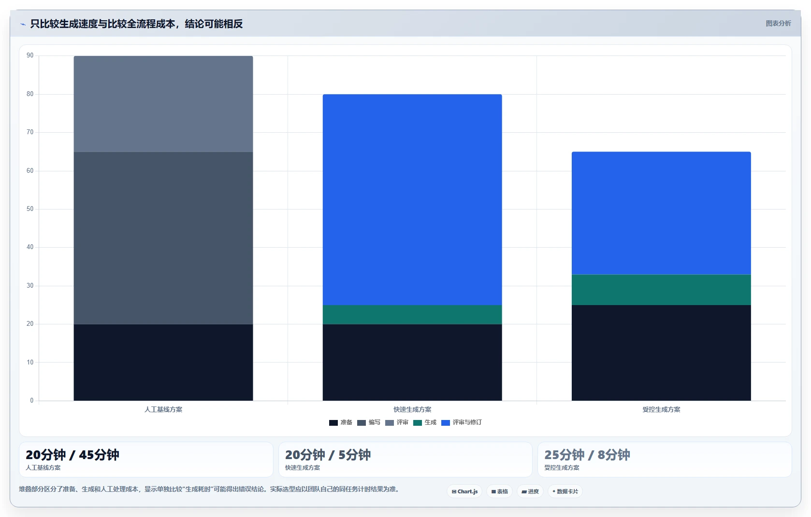Click the 20分钟 / 45分钟 stat card

[146, 460]
